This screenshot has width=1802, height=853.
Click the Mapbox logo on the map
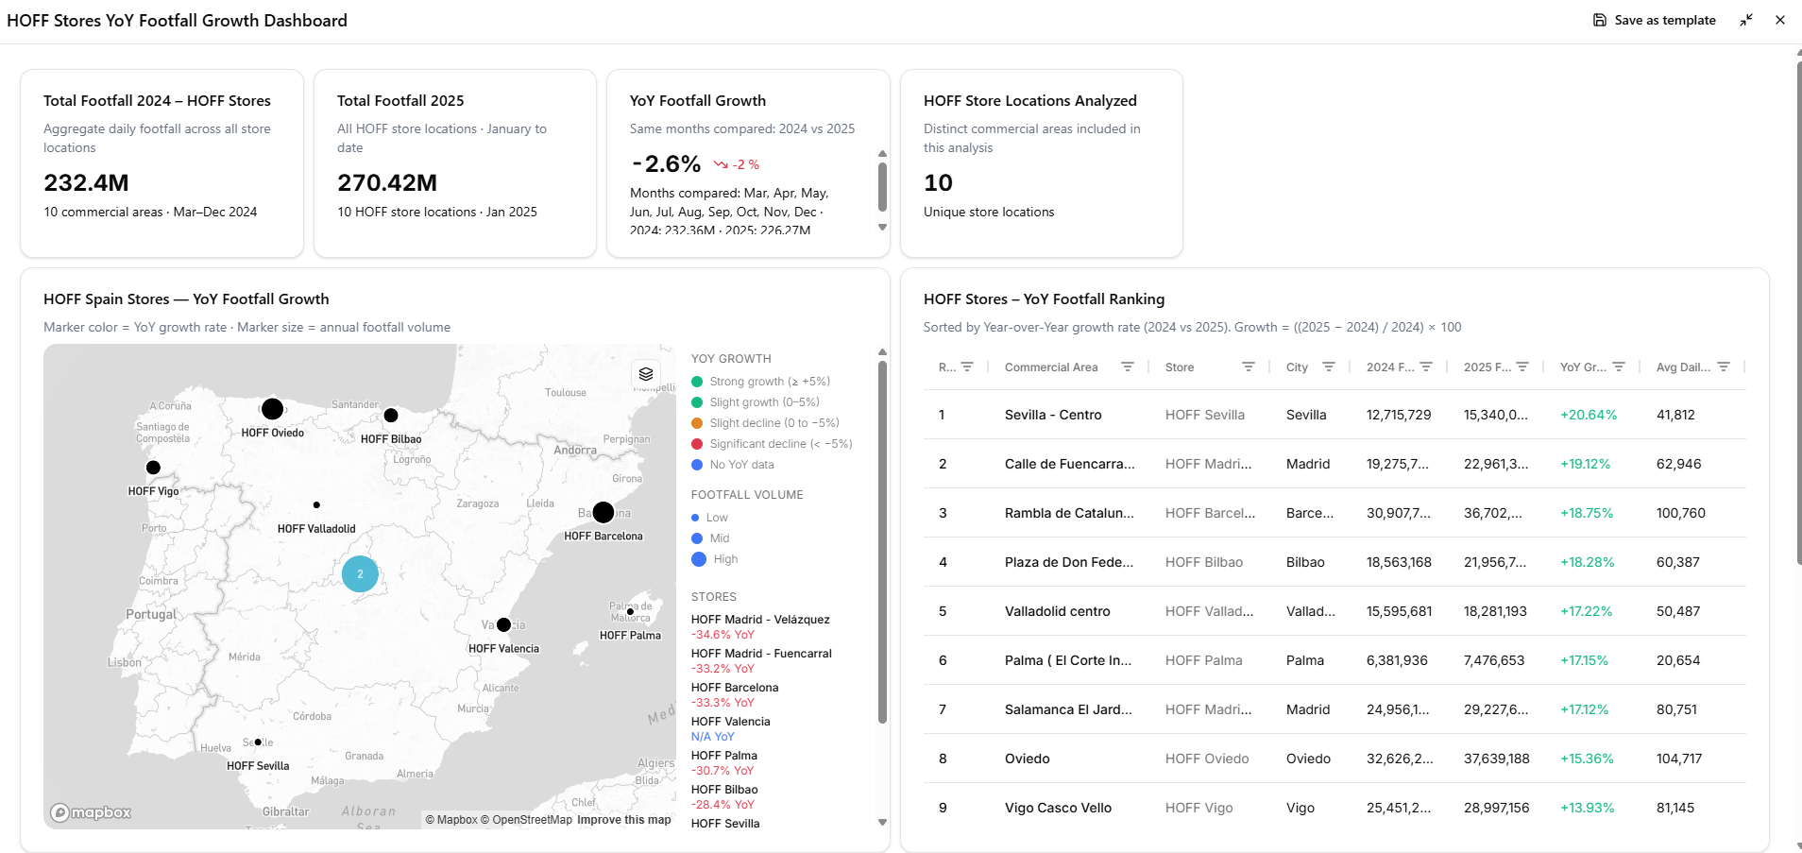click(91, 810)
